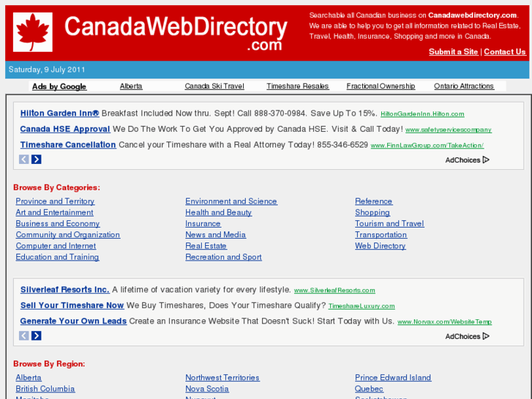The image size is (532, 399).
Task: Browse News and Media category
Action: [x=215, y=235]
